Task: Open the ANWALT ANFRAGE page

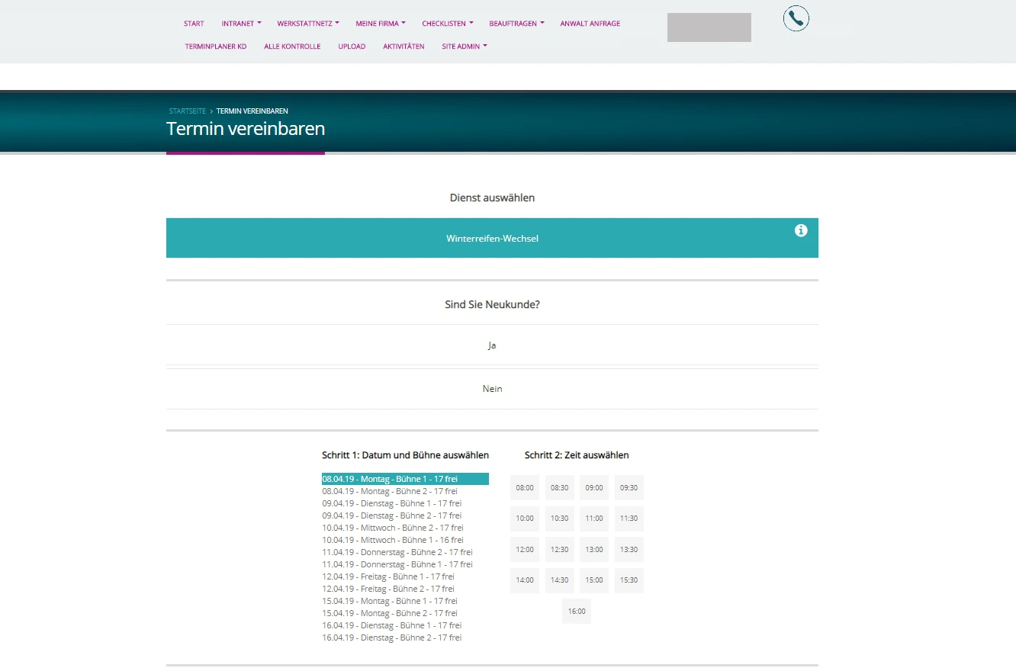Action: (590, 23)
